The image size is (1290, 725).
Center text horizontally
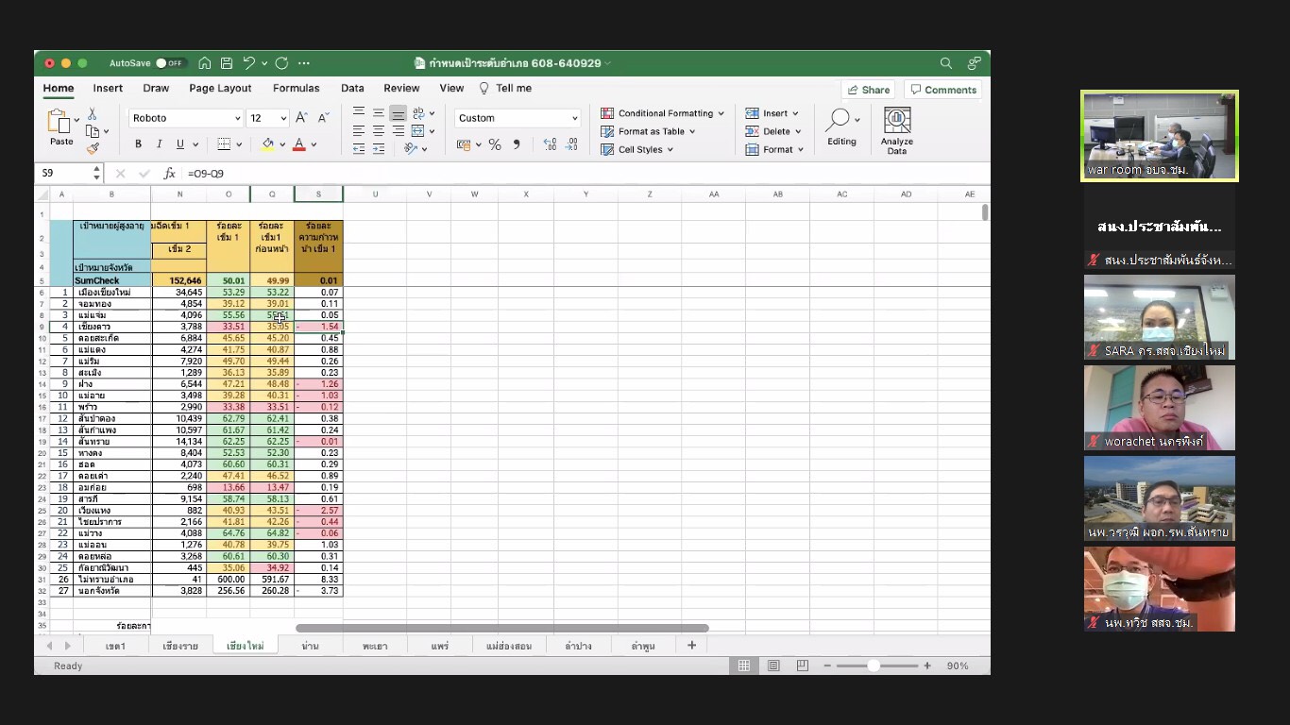(x=378, y=131)
